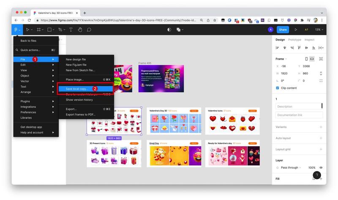Align horizontal centers icon
The width and height of the screenshot is (338, 200).
[285, 48]
